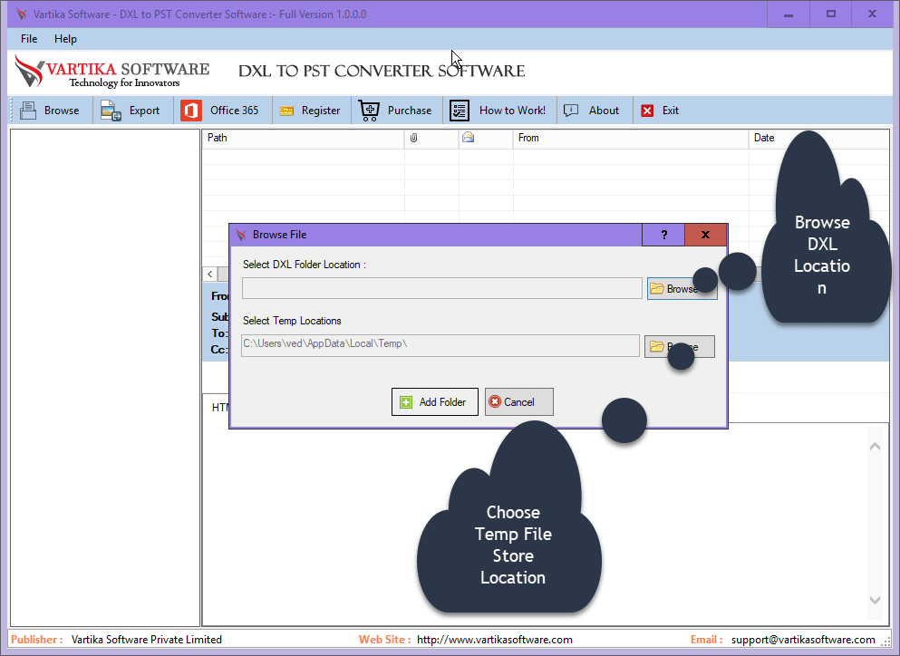Click the Register card icon
The image size is (900, 656).
[286, 111]
